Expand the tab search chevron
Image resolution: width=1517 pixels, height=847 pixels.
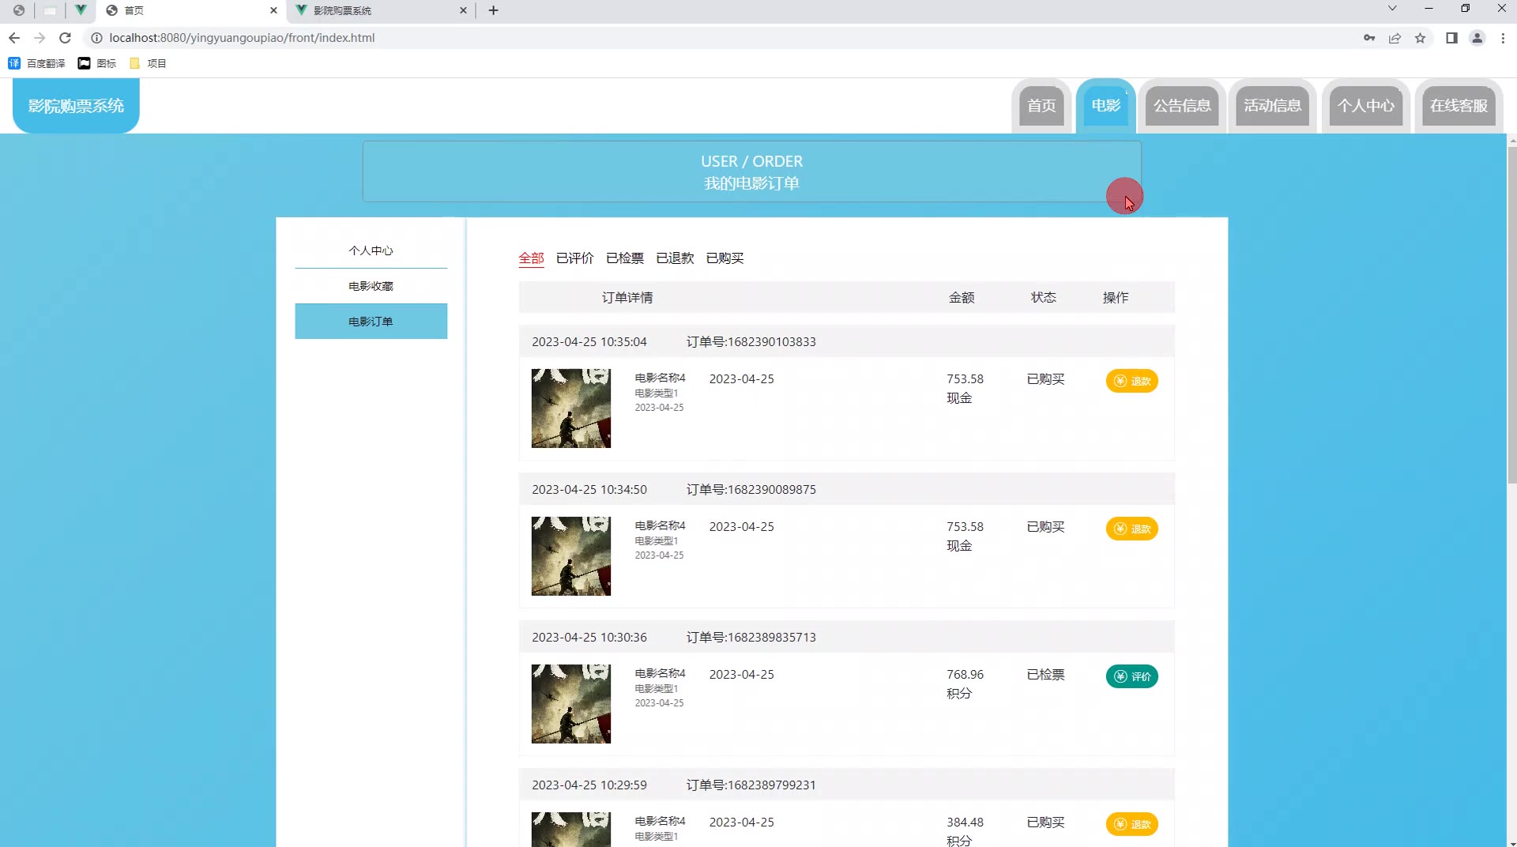coord(1392,9)
